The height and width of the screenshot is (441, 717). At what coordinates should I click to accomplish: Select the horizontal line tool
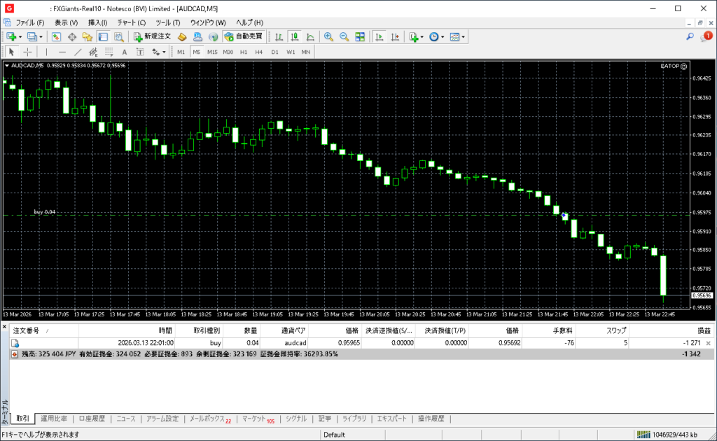(x=62, y=52)
